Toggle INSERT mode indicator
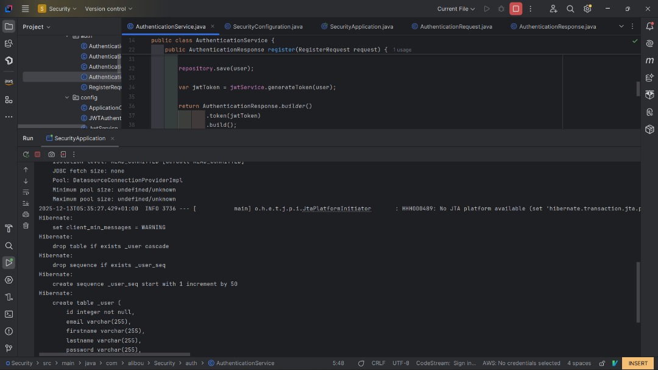Viewport: 658px width, 370px height. tap(638, 363)
